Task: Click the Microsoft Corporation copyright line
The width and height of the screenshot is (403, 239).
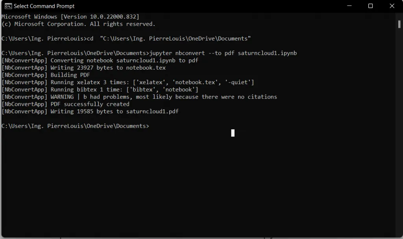Action: click(79, 24)
